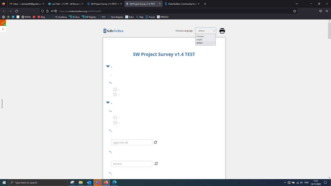Collapse the first group using its blue triangle
The width and height of the screenshot is (331, 186).
[108, 66]
